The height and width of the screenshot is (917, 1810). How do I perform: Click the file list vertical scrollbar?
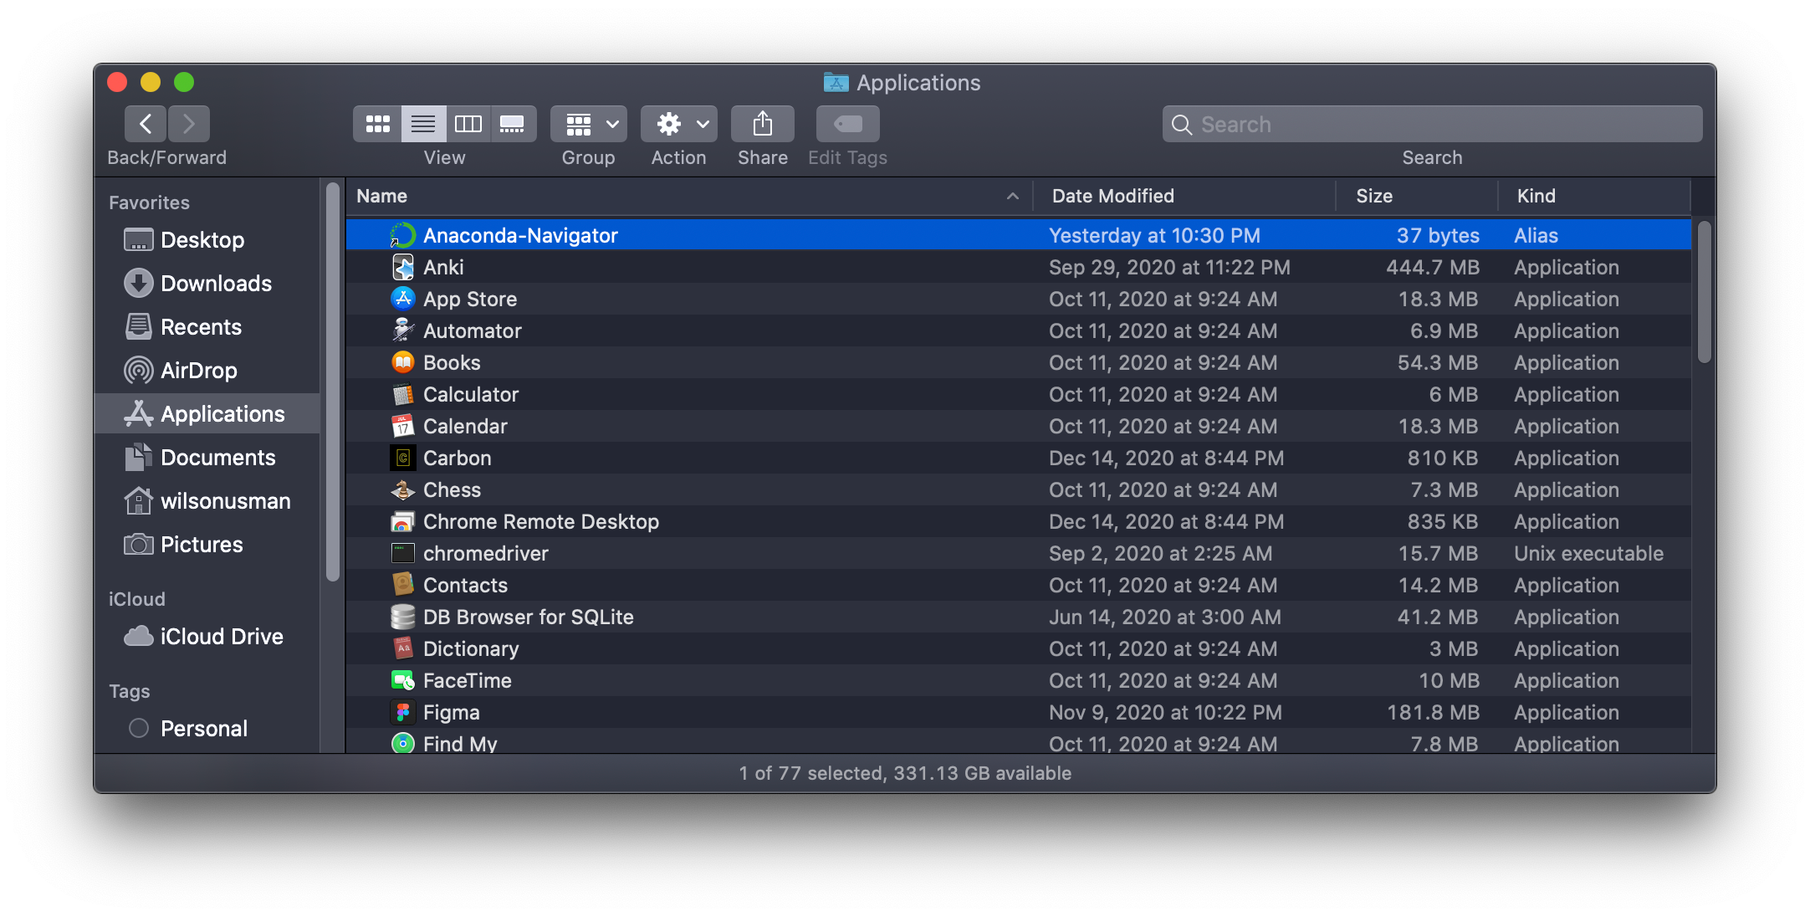(x=1704, y=291)
